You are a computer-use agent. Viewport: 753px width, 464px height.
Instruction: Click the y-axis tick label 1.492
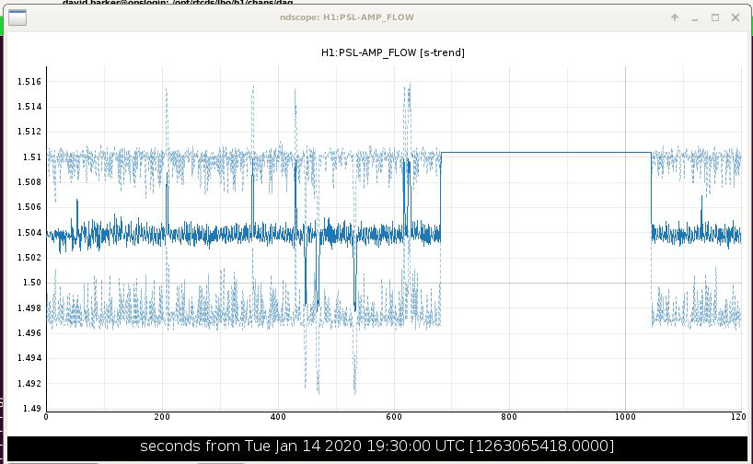pyautogui.click(x=29, y=383)
